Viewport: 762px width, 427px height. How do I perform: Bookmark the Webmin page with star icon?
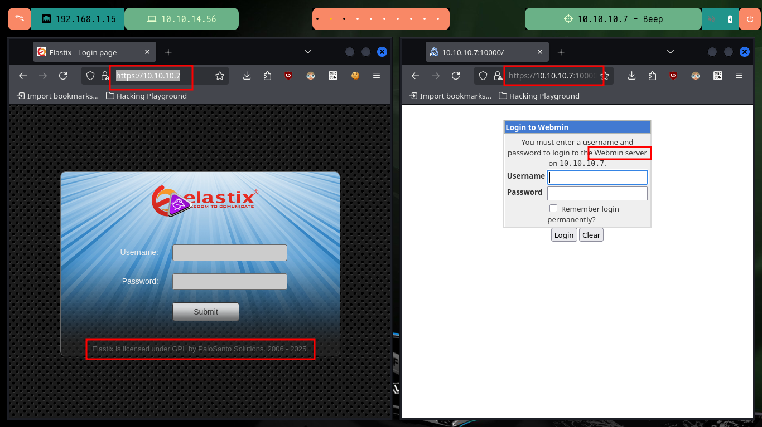pyautogui.click(x=605, y=76)
